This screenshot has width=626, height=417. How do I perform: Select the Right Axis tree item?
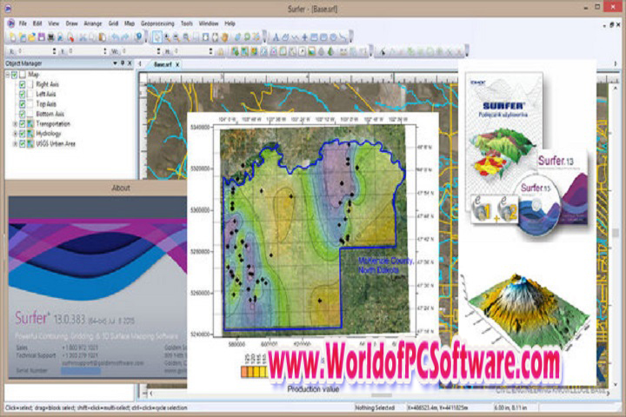pyautogui.click(x=47, y=84)
